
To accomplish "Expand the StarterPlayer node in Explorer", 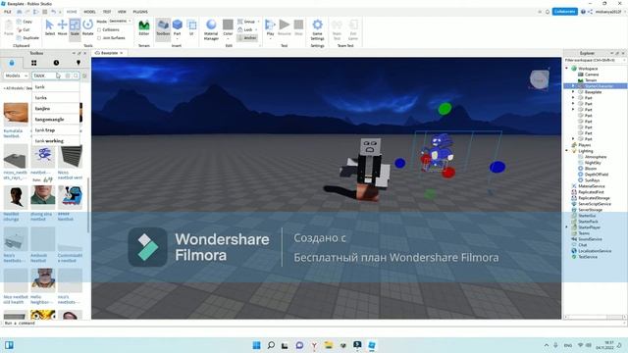I will pyautogui.click(x=567, y=227).
